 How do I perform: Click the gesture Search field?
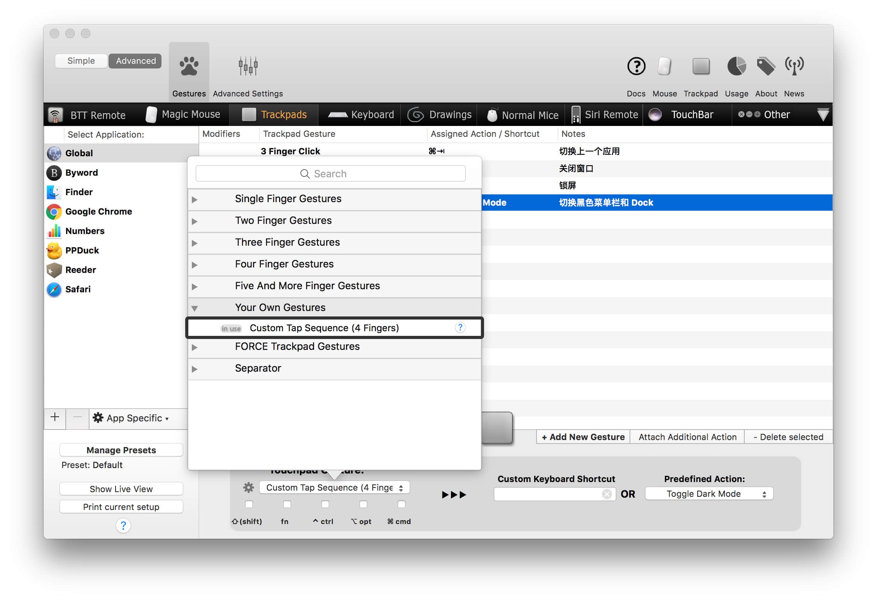pos(330,174)
